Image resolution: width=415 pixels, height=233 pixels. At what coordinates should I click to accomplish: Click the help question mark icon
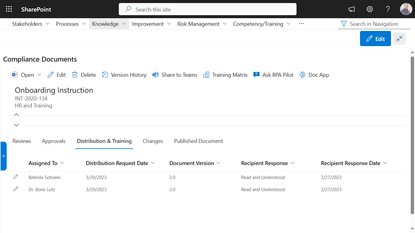[x=388, y=9]
